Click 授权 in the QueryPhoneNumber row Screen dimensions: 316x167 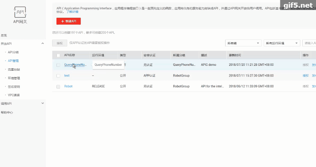[x=306, y=65]
